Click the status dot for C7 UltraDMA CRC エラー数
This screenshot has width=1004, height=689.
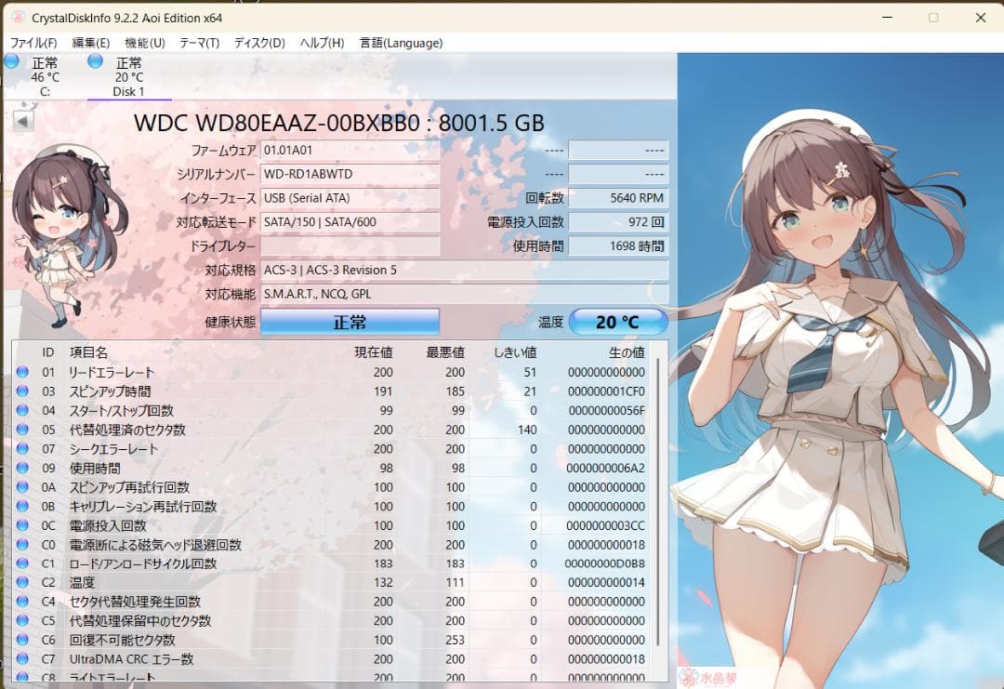pyautogui.click(x=22, y=659)
